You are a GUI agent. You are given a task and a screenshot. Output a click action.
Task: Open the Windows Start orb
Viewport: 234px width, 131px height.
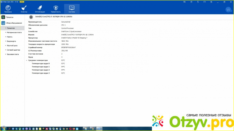(x=4, y=128)
